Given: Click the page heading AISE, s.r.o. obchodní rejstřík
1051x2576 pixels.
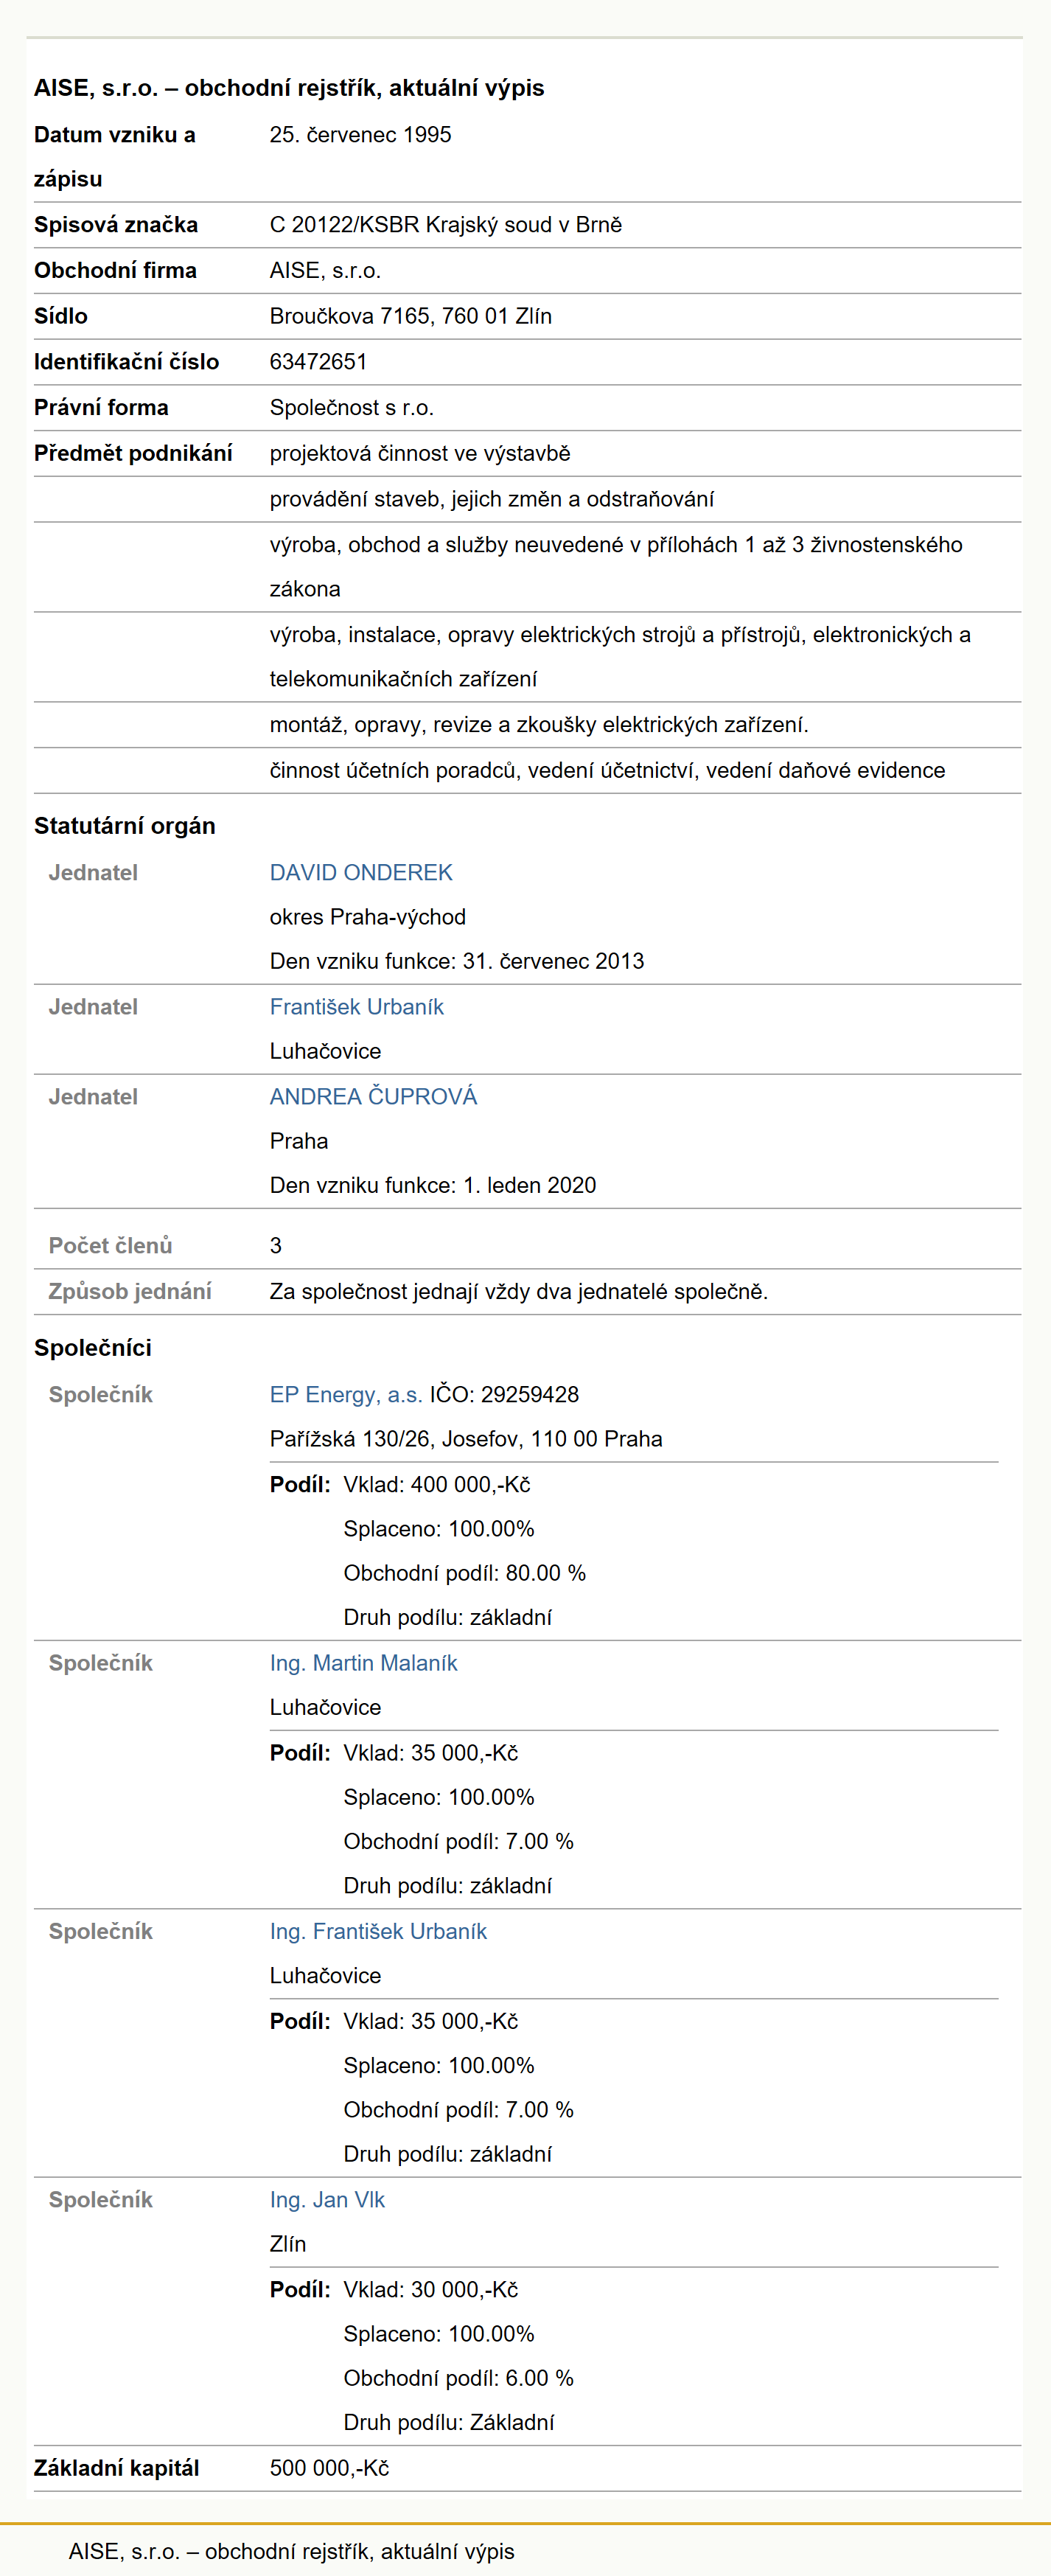Looking at the screenshot, I should pos(289,88).
